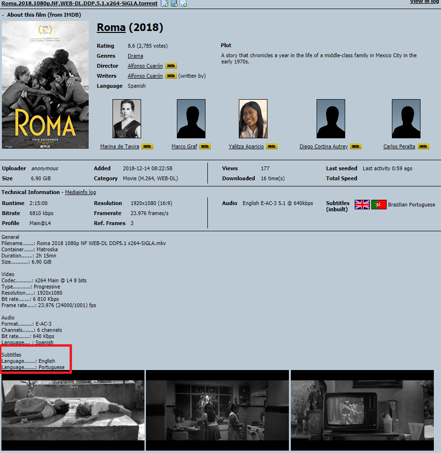Open the kitchen scene screenshot thumbnail

point(217,410)
